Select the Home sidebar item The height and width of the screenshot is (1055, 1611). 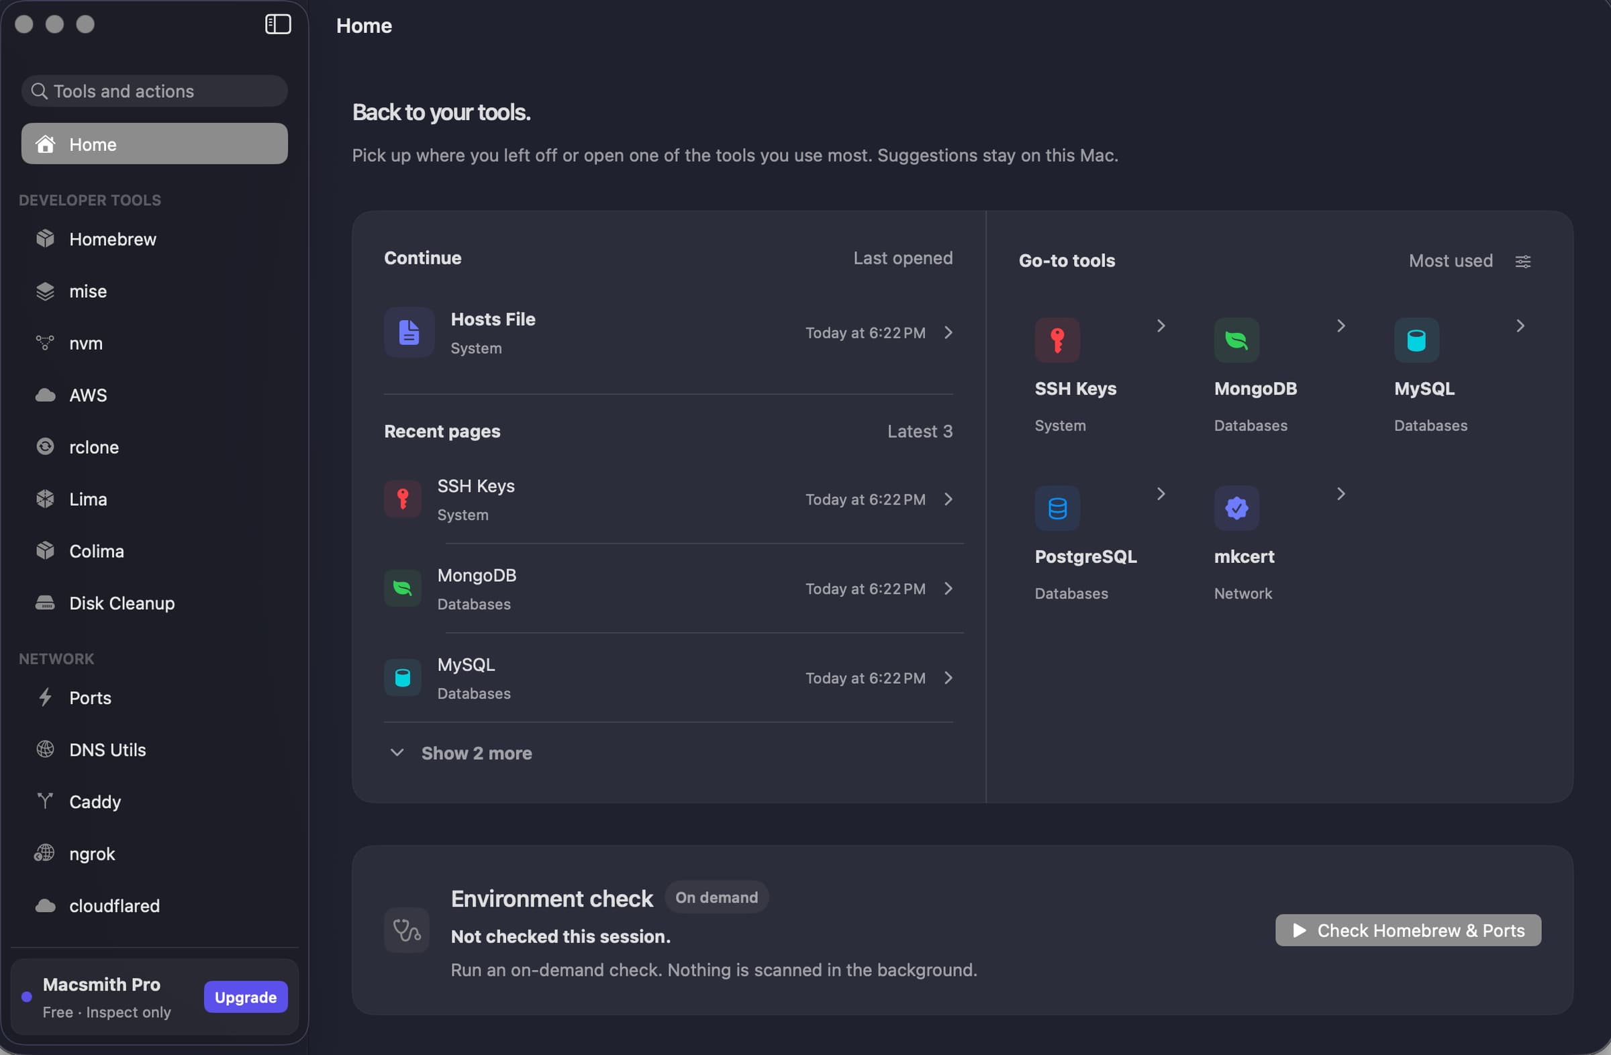154,144
